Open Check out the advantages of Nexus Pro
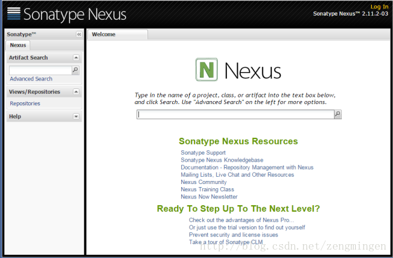 point(241,220)
